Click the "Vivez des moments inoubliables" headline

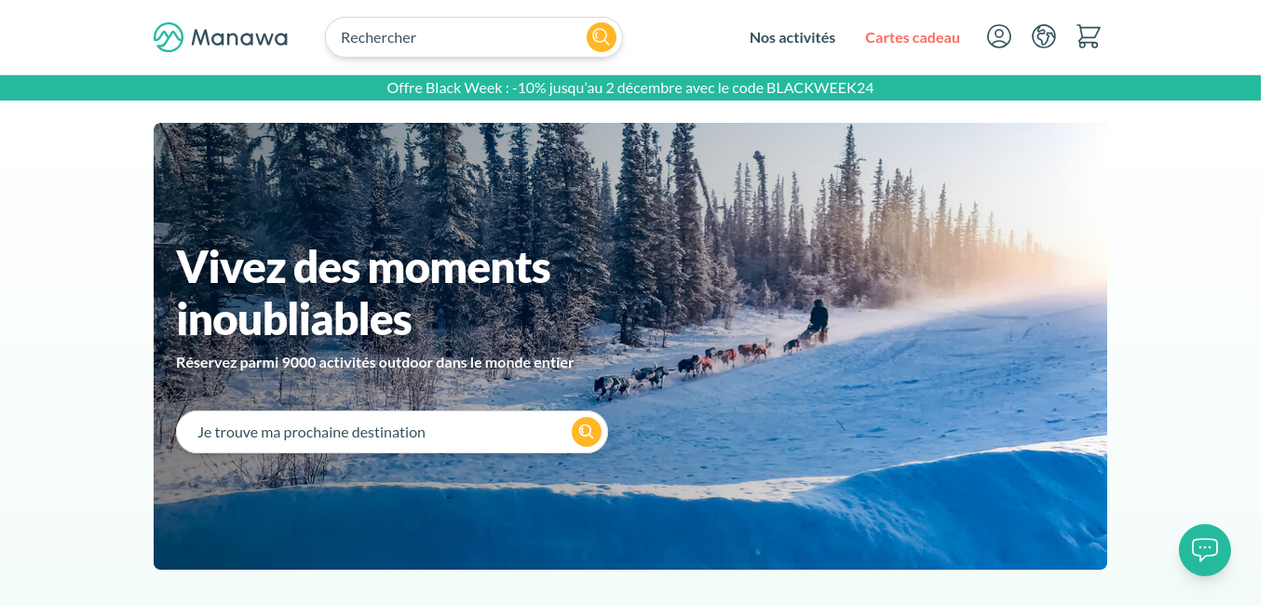pos(363,292)
